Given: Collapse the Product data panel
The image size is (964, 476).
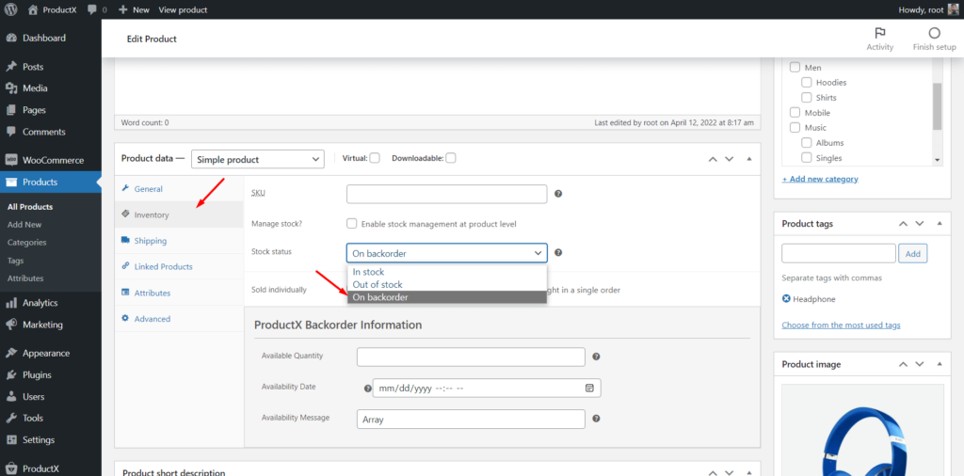Looking at the screenshot, I should 748,158.
